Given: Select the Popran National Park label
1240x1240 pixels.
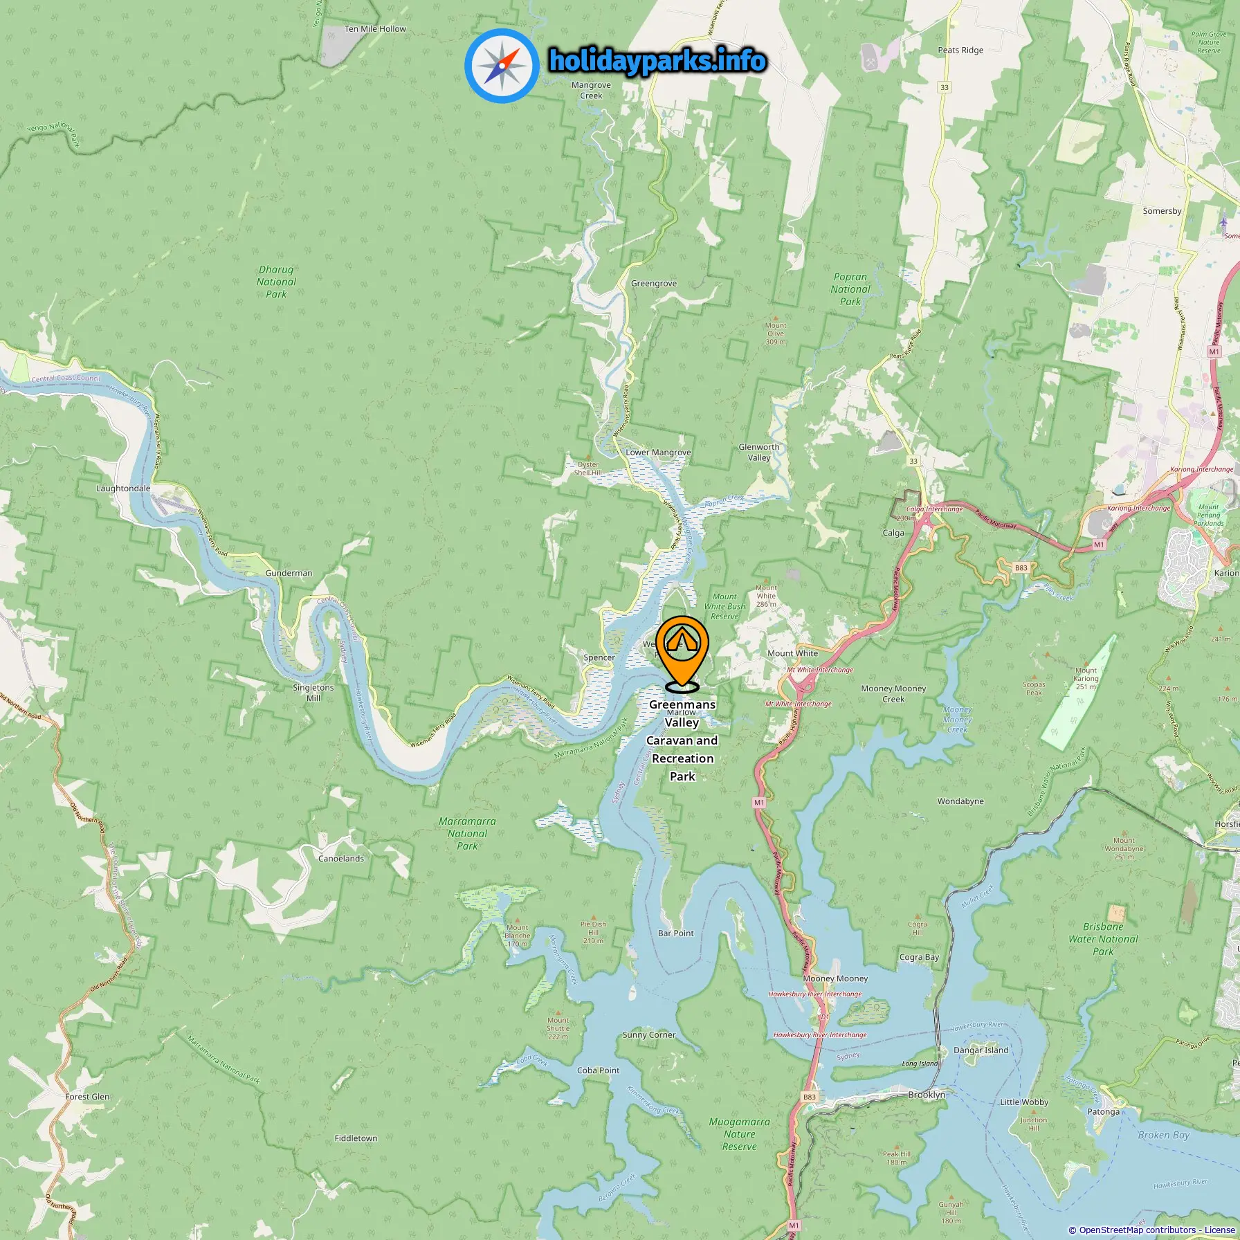Looking at the screenshot, I should (850, 289).
